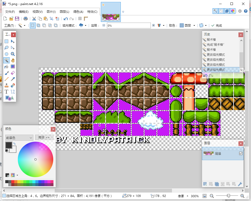Pick a color on the color wheel

click(x=35, y=159)
